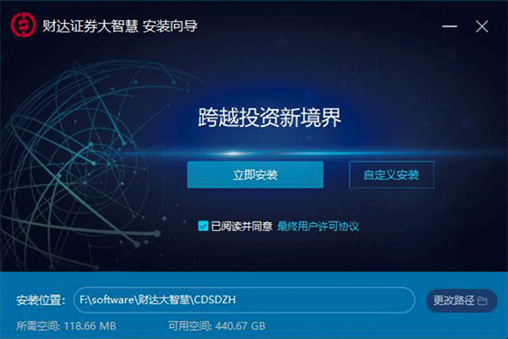Select the 更改路径 button
Viewport: 508px width, 339px height.
pos(461,300)
